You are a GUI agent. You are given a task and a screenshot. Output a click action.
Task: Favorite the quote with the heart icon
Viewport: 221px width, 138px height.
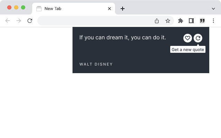(188, 38)
